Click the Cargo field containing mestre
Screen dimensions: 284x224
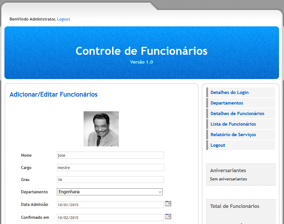[x=110, y=167]
